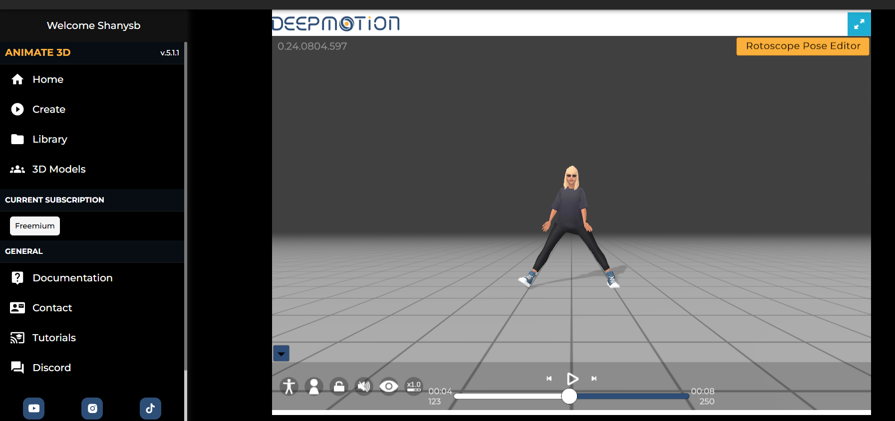This screenshot has width=895, height=421.
Task: Click the timeline scrubber handle
Action: pyautogui.click(x=569, y=396)
